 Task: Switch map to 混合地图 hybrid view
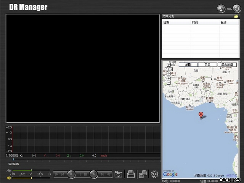point(227,64)
